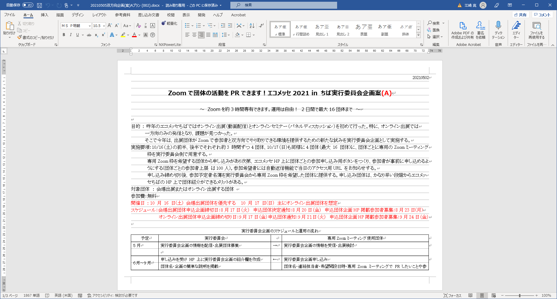557x299 pixels.
Task: Select the 表題 style
Action: pos(364,30)
